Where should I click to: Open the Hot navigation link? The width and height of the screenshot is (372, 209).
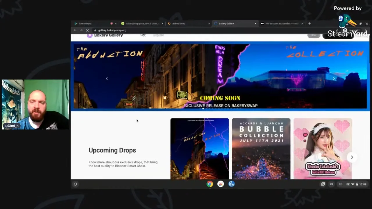pos(143,35)
